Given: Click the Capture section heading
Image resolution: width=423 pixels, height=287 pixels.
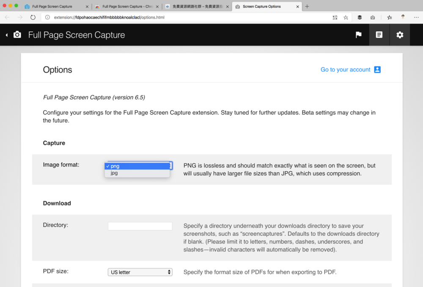Looking at the screenshot, I should pyautogui.click(x=54, y=143).
